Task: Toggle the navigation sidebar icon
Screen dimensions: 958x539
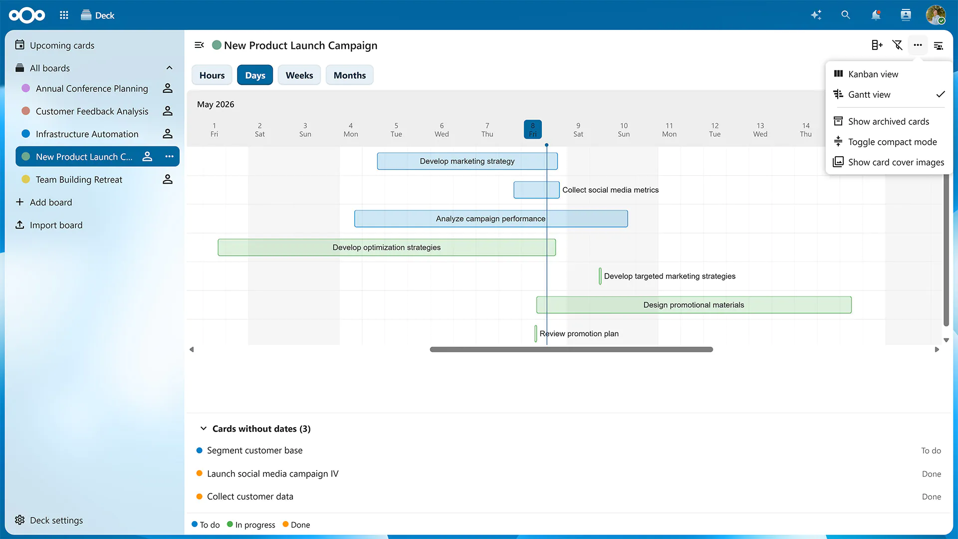Action: 199,45
